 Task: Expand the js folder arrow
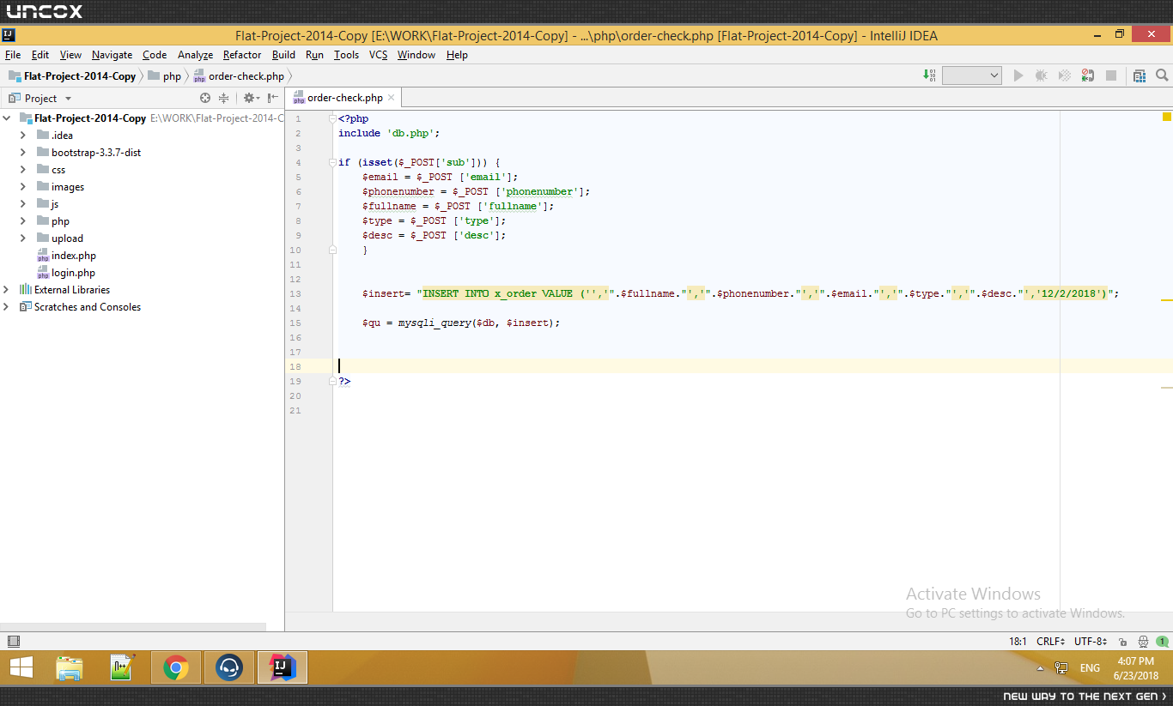[23, 204]
